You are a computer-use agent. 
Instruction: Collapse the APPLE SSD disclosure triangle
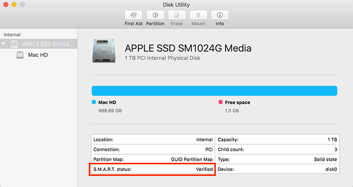tap(4, 44)
